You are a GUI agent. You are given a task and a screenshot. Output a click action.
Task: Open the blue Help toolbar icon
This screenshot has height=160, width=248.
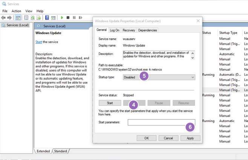47,18
